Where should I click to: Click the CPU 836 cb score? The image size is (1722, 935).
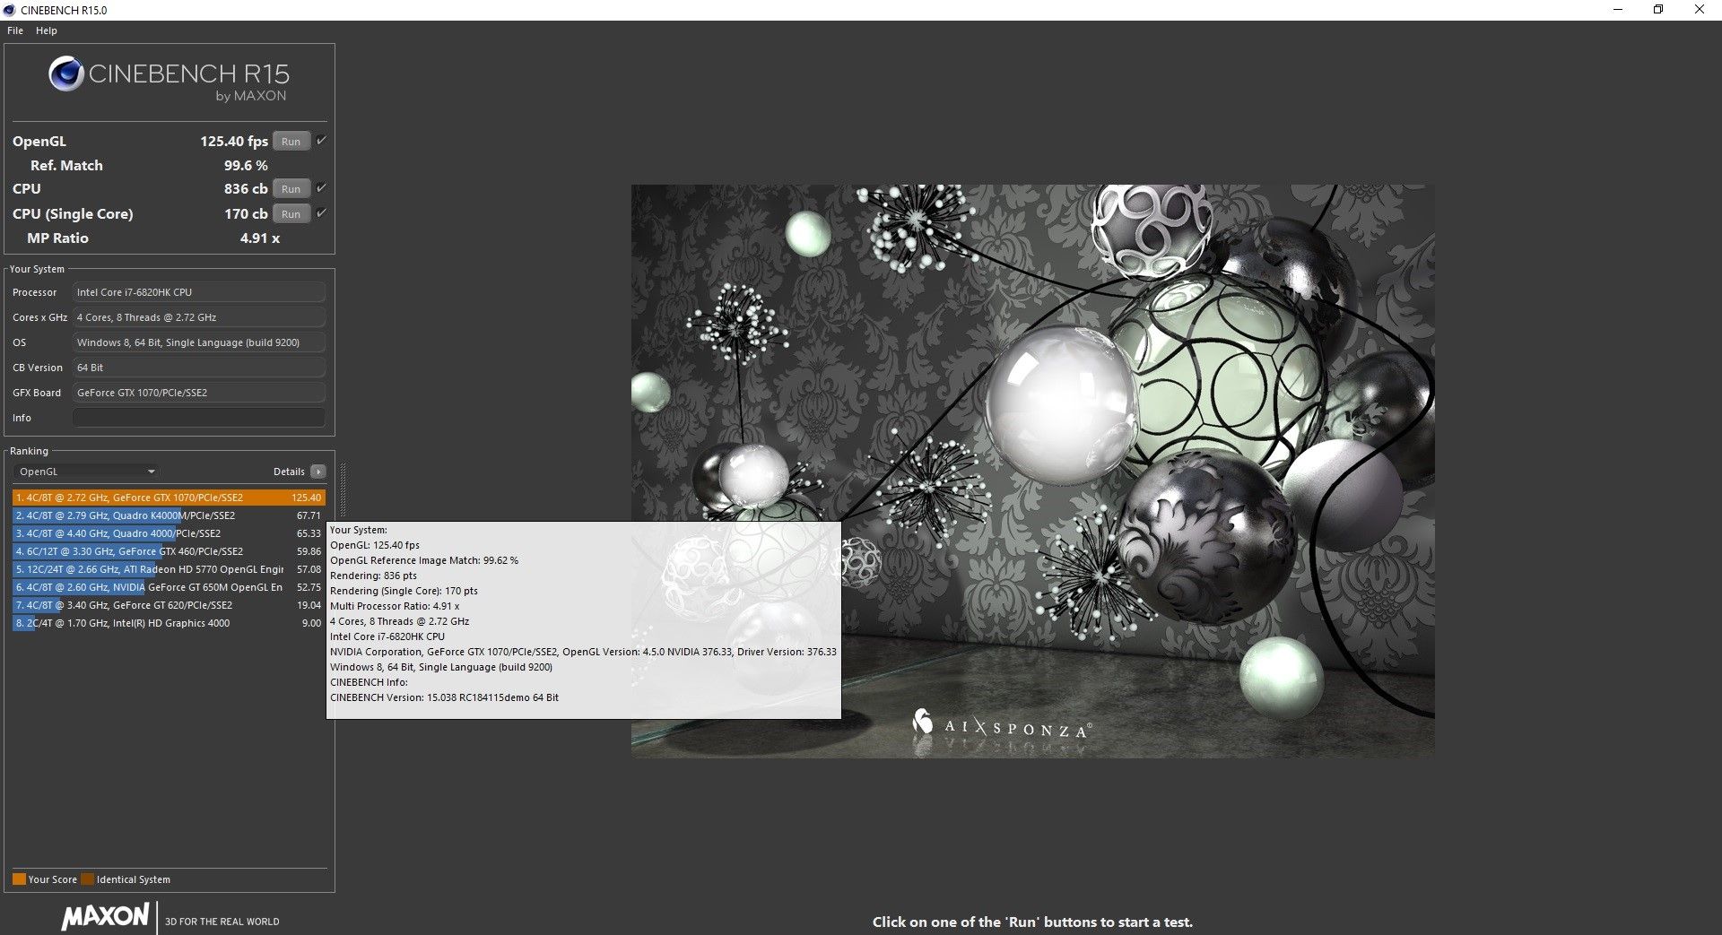point(246,189)
